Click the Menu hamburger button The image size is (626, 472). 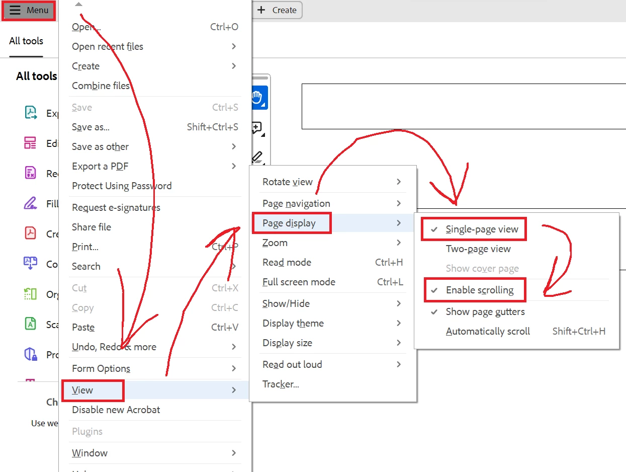(x=29, y=10)
